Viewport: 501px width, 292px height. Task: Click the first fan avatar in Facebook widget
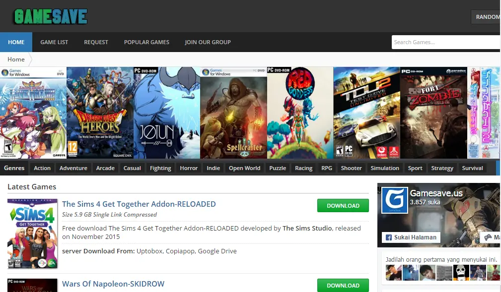(x=393, y=273)
